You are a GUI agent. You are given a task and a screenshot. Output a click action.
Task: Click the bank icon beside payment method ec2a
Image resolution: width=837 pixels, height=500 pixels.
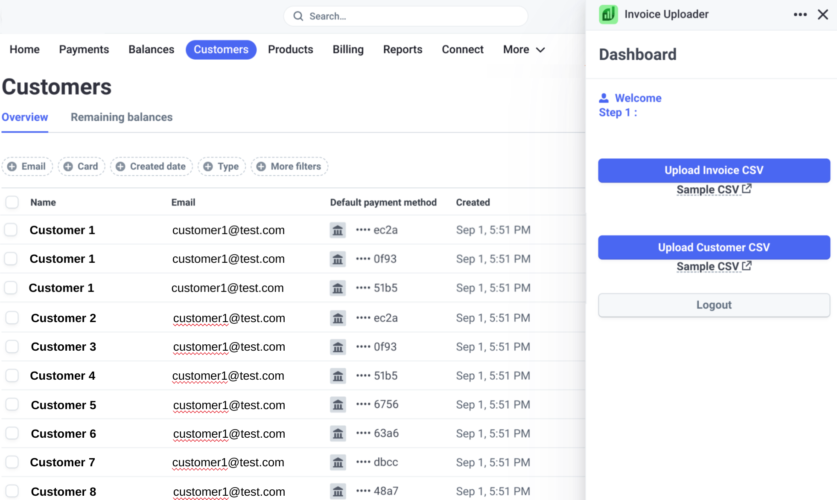click(x=338, y=230)
